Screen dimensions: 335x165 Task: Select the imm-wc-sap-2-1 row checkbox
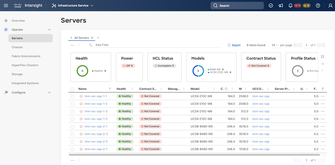(72, 127)
